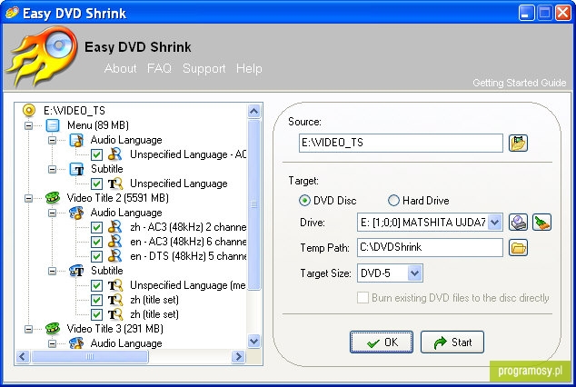576x387 pixels.
Task: Open the FAQ menu item
Action: point(159,68)
